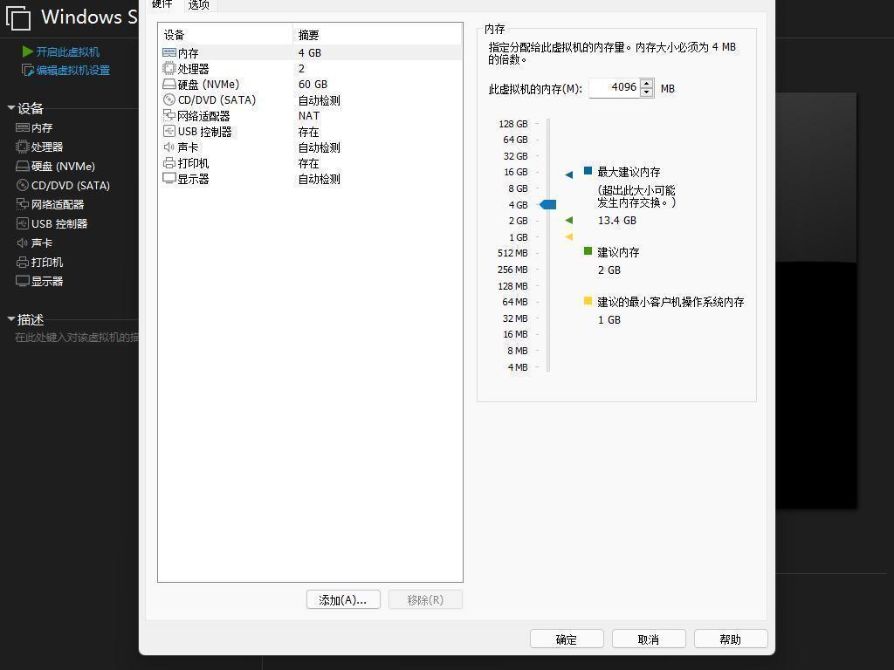Click the 512 MB label on memory slider scale
894x670 pixels.
click(x=512, y=253)
